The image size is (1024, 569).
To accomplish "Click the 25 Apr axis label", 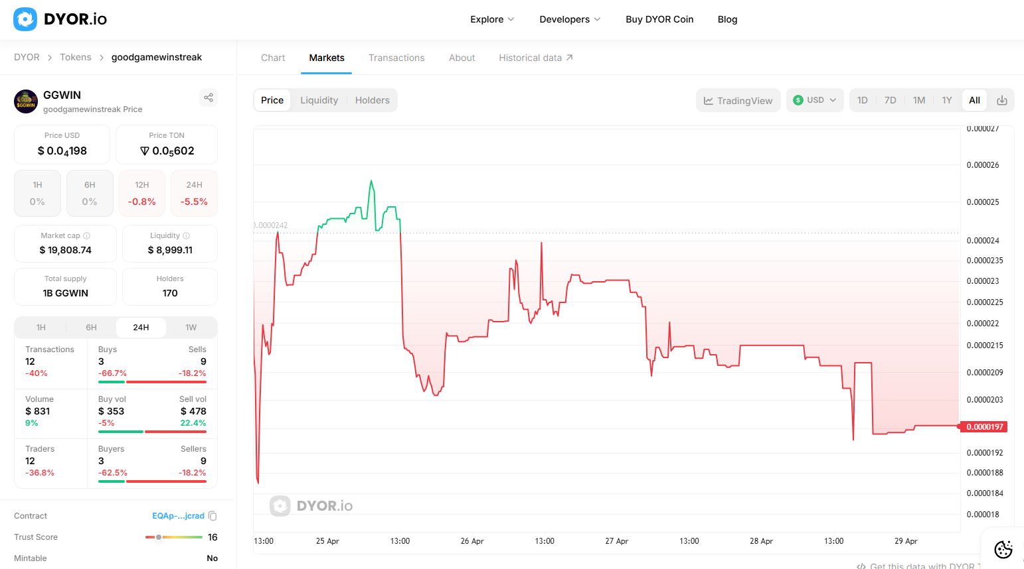I will pos(327,541).
